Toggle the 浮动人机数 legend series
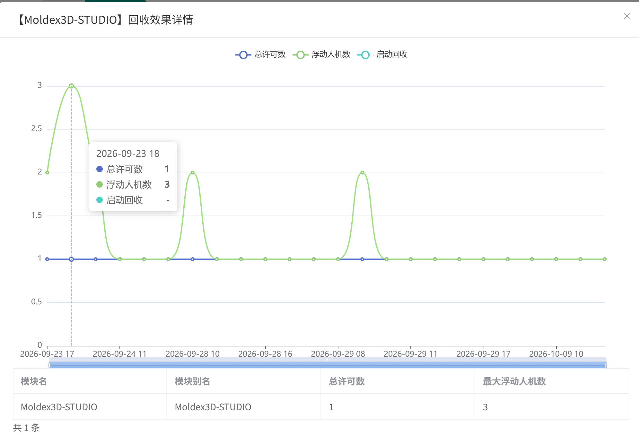This screenshot has width=639, height=442. (x=321, y=55)
